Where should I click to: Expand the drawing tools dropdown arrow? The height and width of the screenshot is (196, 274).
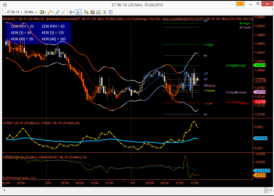53,12
